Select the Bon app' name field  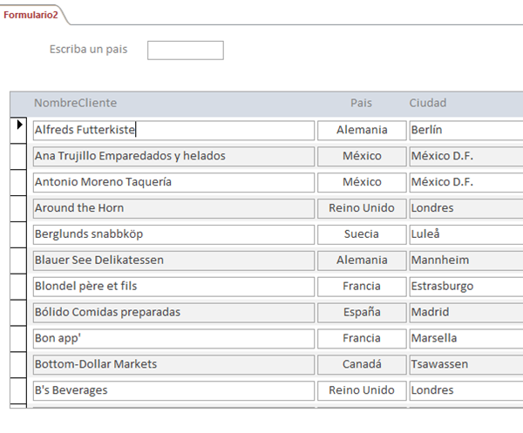(173, 338)
